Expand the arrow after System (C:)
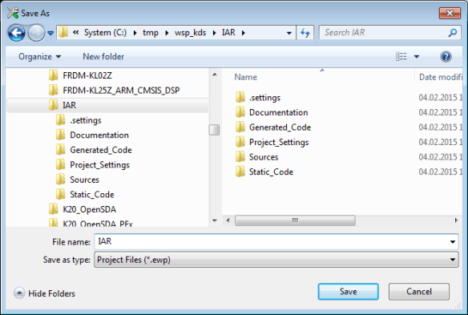 click(135, 33)
